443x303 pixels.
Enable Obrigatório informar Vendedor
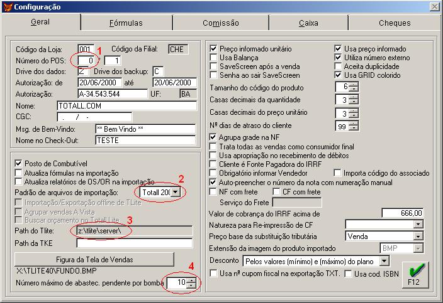coord(213,173)
